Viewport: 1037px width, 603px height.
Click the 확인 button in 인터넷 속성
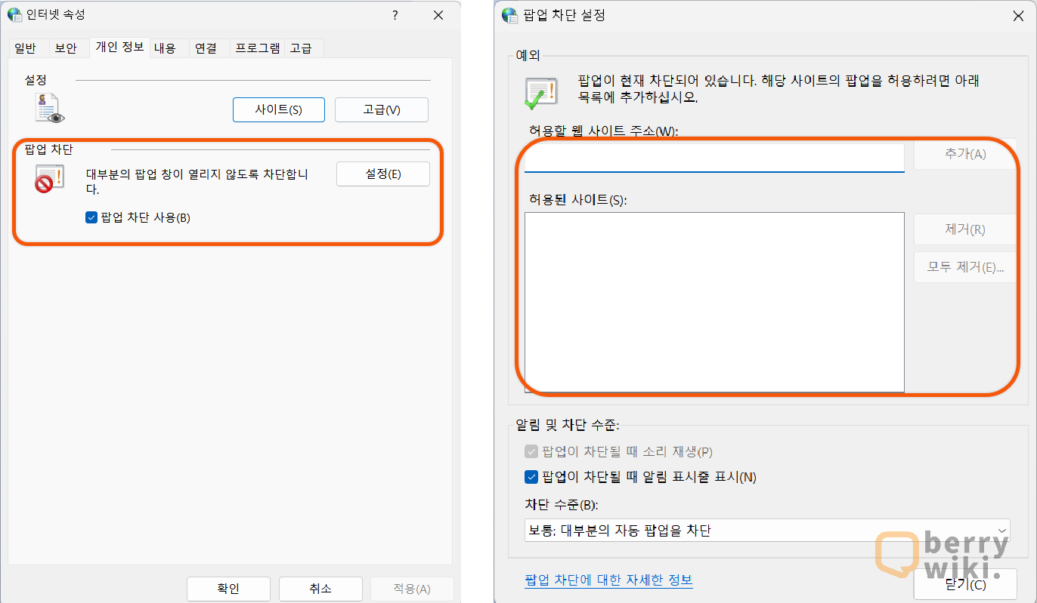pos(228,589)
